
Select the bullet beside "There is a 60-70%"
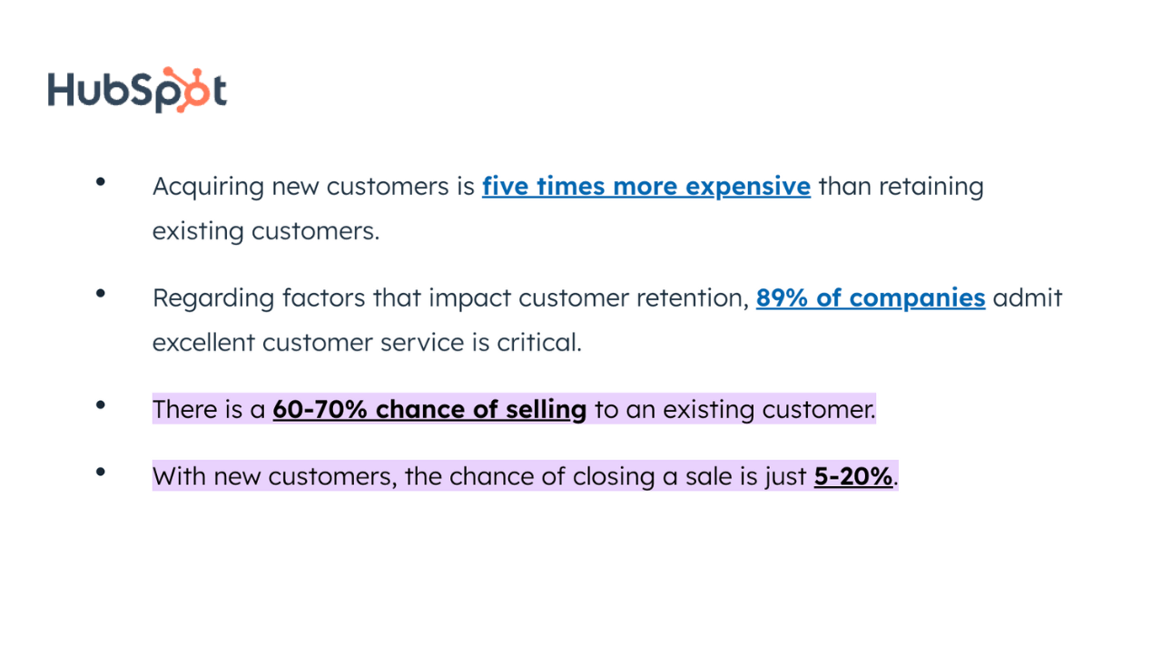pyautogui.click(x=101, y=405)
